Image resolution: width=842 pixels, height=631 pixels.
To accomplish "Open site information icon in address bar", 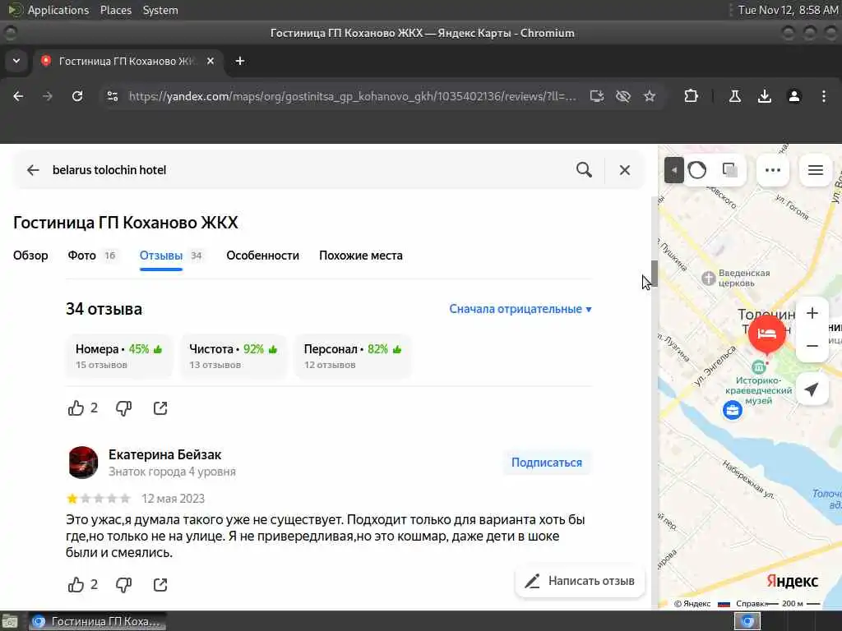I will click(x=112, y=96).
